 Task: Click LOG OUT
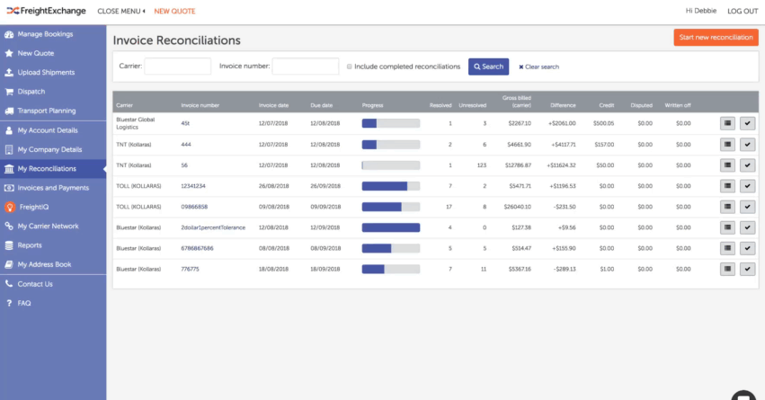coord(743,11)
